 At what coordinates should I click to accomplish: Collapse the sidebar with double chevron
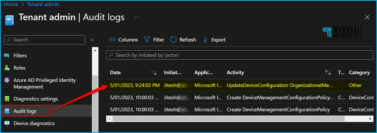click(92, 40)
